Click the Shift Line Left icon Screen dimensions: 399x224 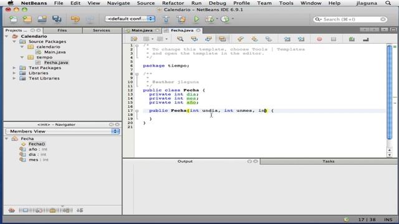click(x=287, y=39)
